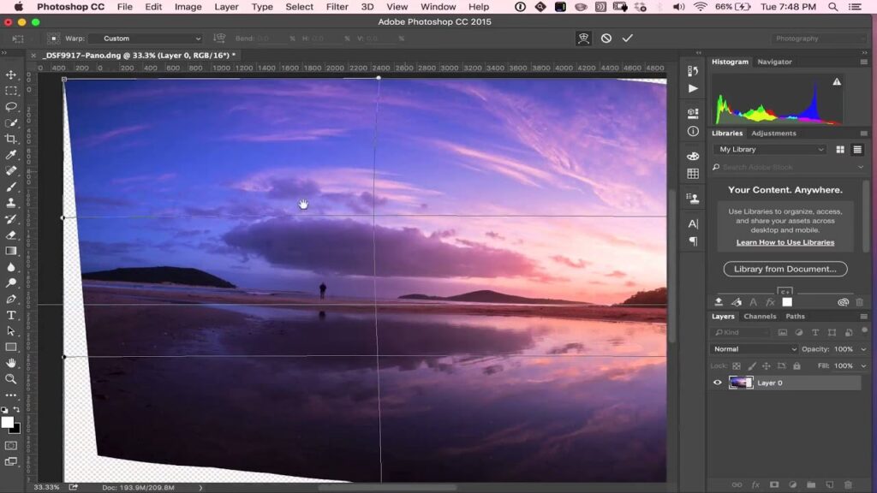Switch to the Channels tab
Screen dimensions: 877x493
(x=760, y=317)
